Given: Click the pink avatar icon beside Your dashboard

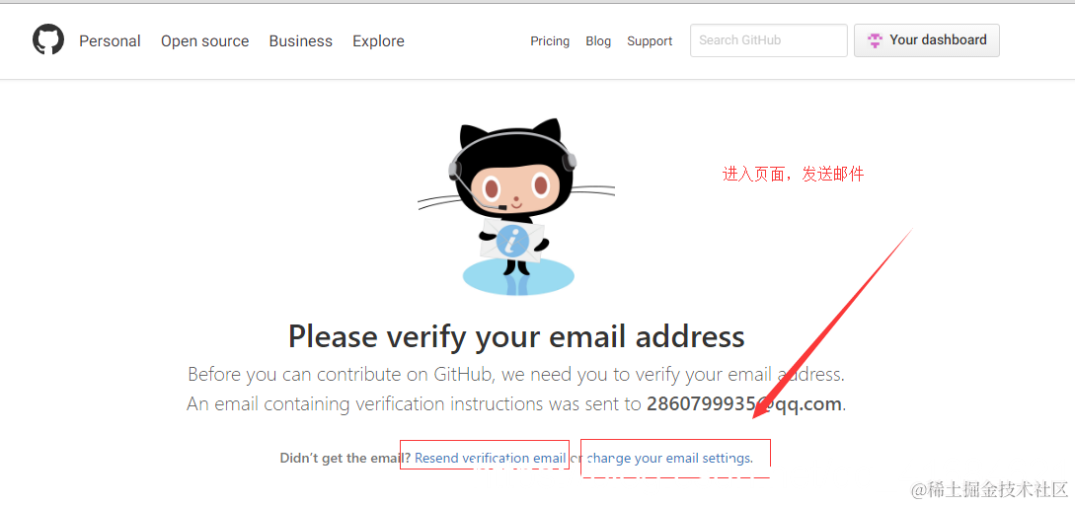Looking at the screenshot, I should (875, 40).
